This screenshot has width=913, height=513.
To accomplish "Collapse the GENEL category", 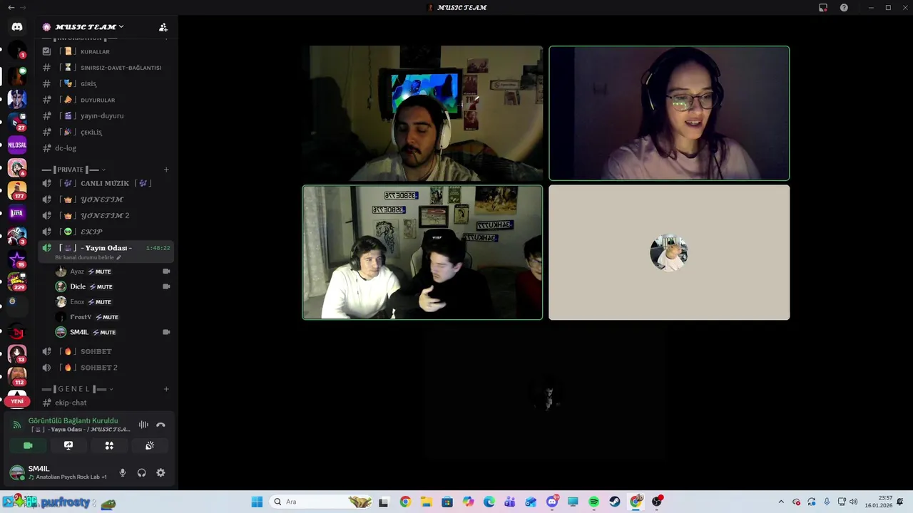I will (78, 389).
